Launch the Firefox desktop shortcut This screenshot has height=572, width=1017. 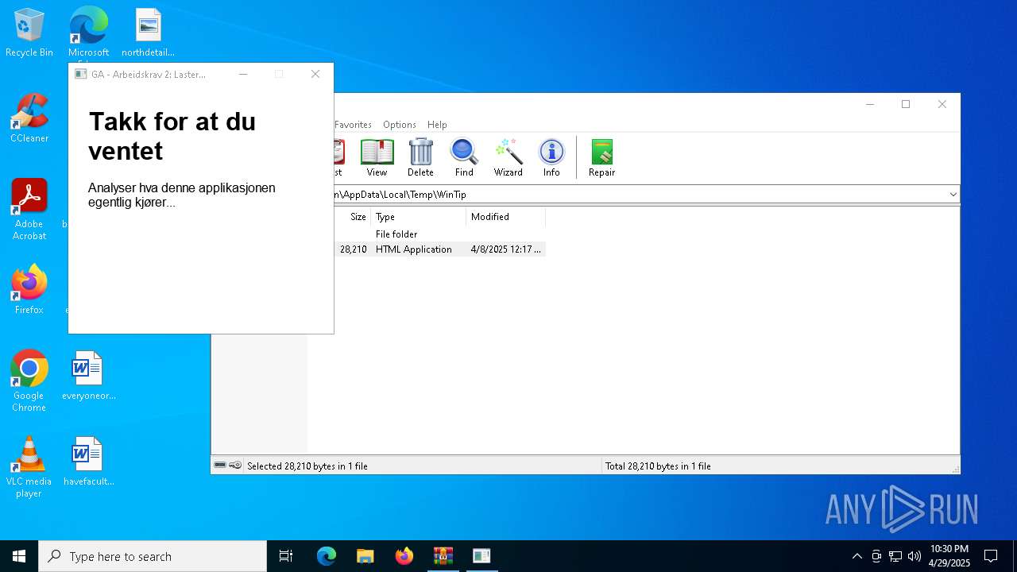click(29, 290)
